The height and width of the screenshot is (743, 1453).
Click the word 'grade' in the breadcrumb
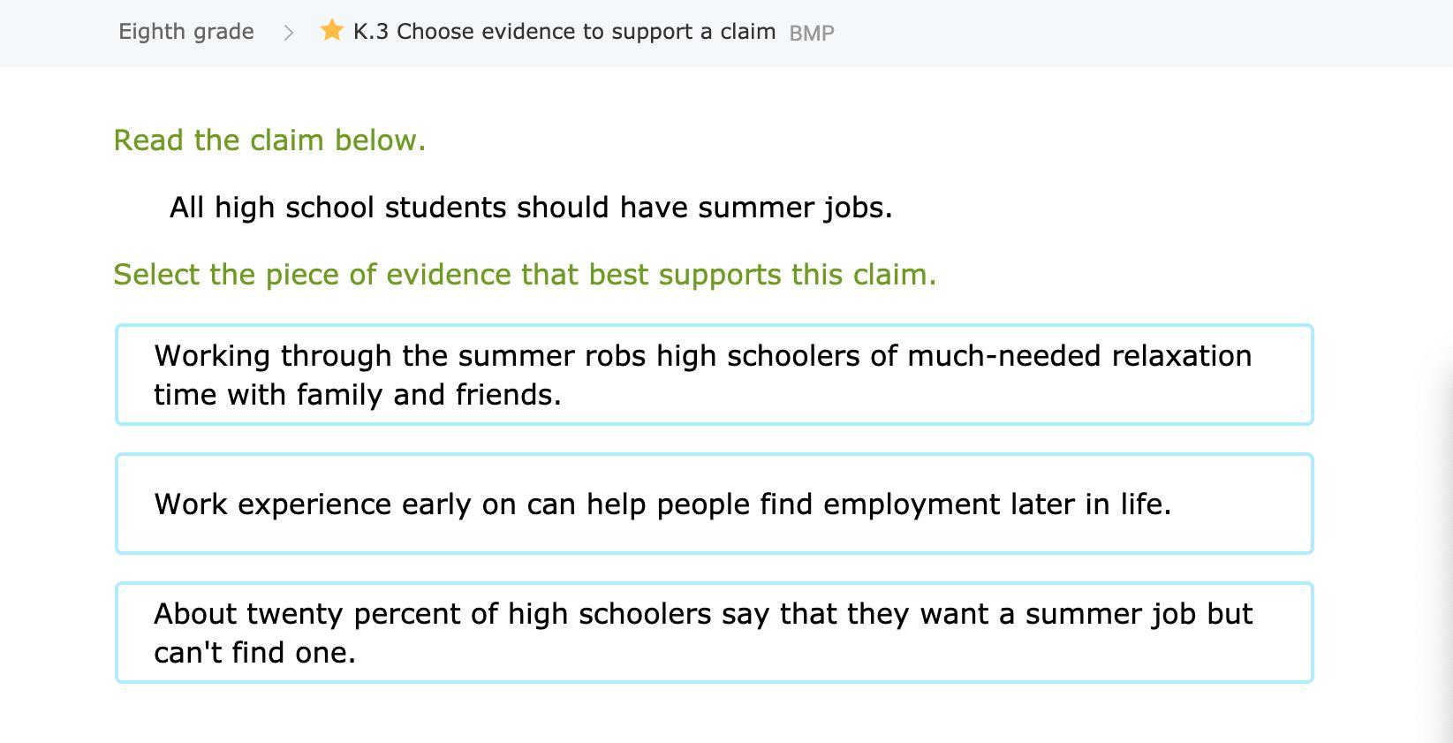tap(224, 32)
